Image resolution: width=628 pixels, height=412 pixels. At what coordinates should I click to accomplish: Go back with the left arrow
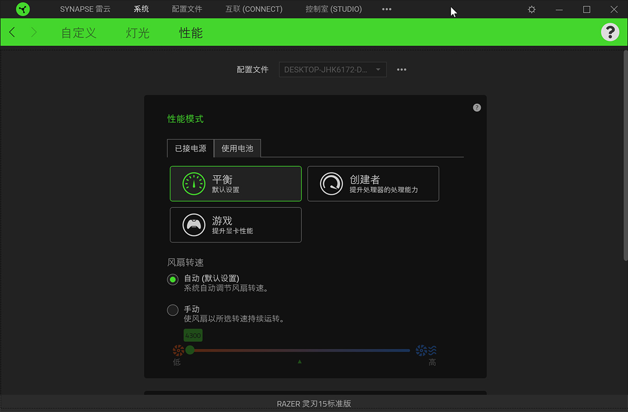(13, 32)
